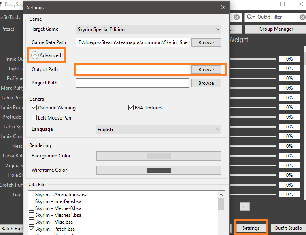Pick a new Wireframe Color
The image size is (306, 235).
coord(159,170)
